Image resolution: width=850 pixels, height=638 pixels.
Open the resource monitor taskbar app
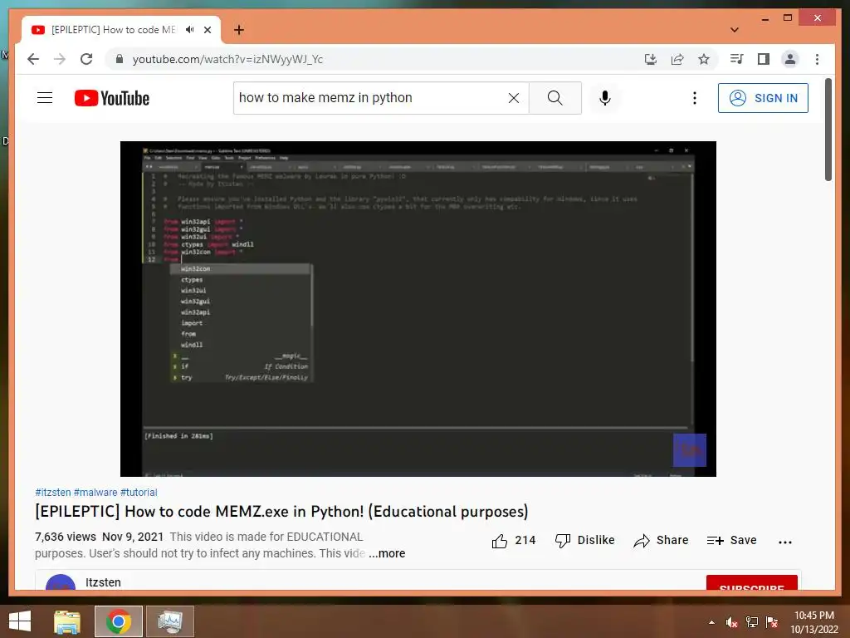(x=170, y=621)
